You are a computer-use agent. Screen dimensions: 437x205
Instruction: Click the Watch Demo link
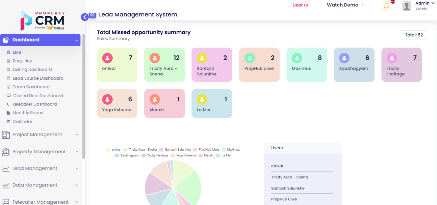(345, 5)
